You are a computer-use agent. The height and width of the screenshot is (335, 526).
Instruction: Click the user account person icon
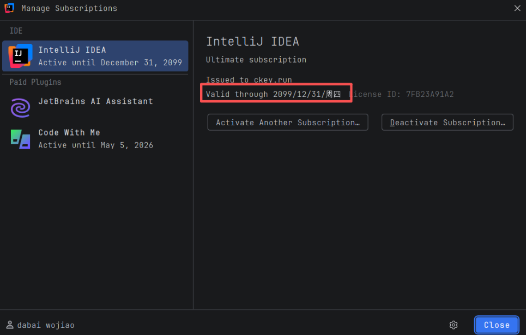(x=10, y=325)
